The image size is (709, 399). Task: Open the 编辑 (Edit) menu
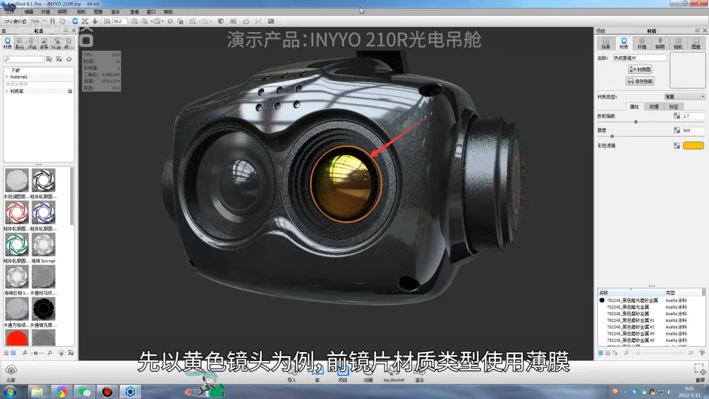coord(29,12)
